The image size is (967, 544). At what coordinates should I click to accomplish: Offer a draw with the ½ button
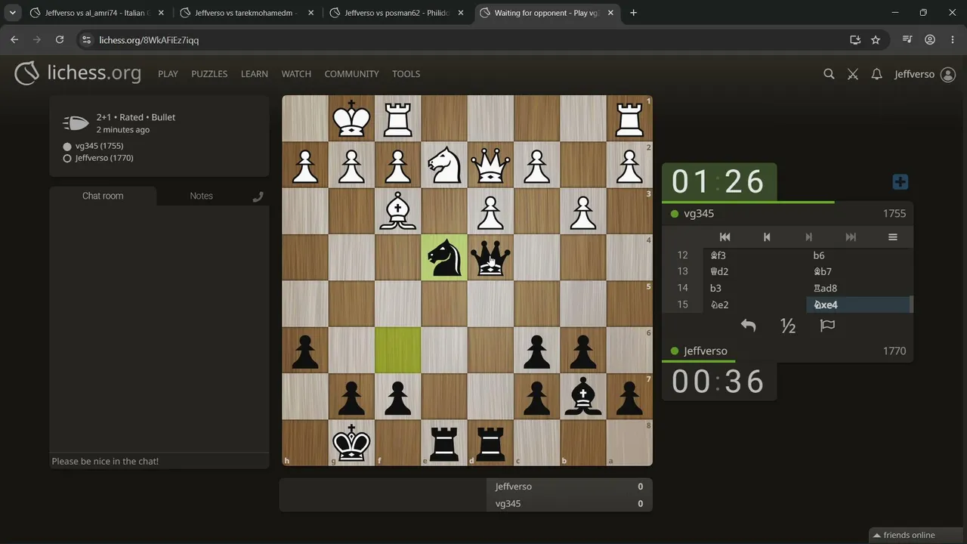788,326
